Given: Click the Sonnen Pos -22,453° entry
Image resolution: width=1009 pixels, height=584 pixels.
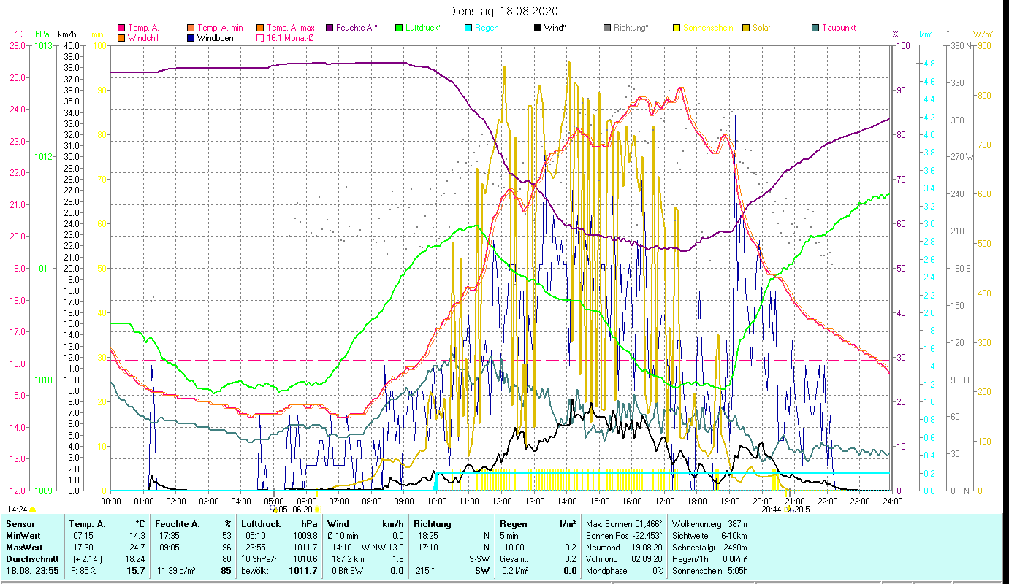Looking at the screenshot, I should pyautogui.click(x=625, y=535).
